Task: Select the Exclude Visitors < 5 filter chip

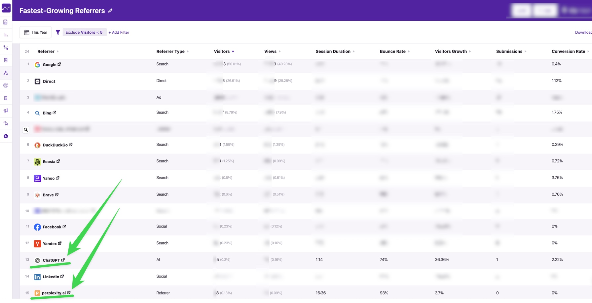Action: pos(84,32)
